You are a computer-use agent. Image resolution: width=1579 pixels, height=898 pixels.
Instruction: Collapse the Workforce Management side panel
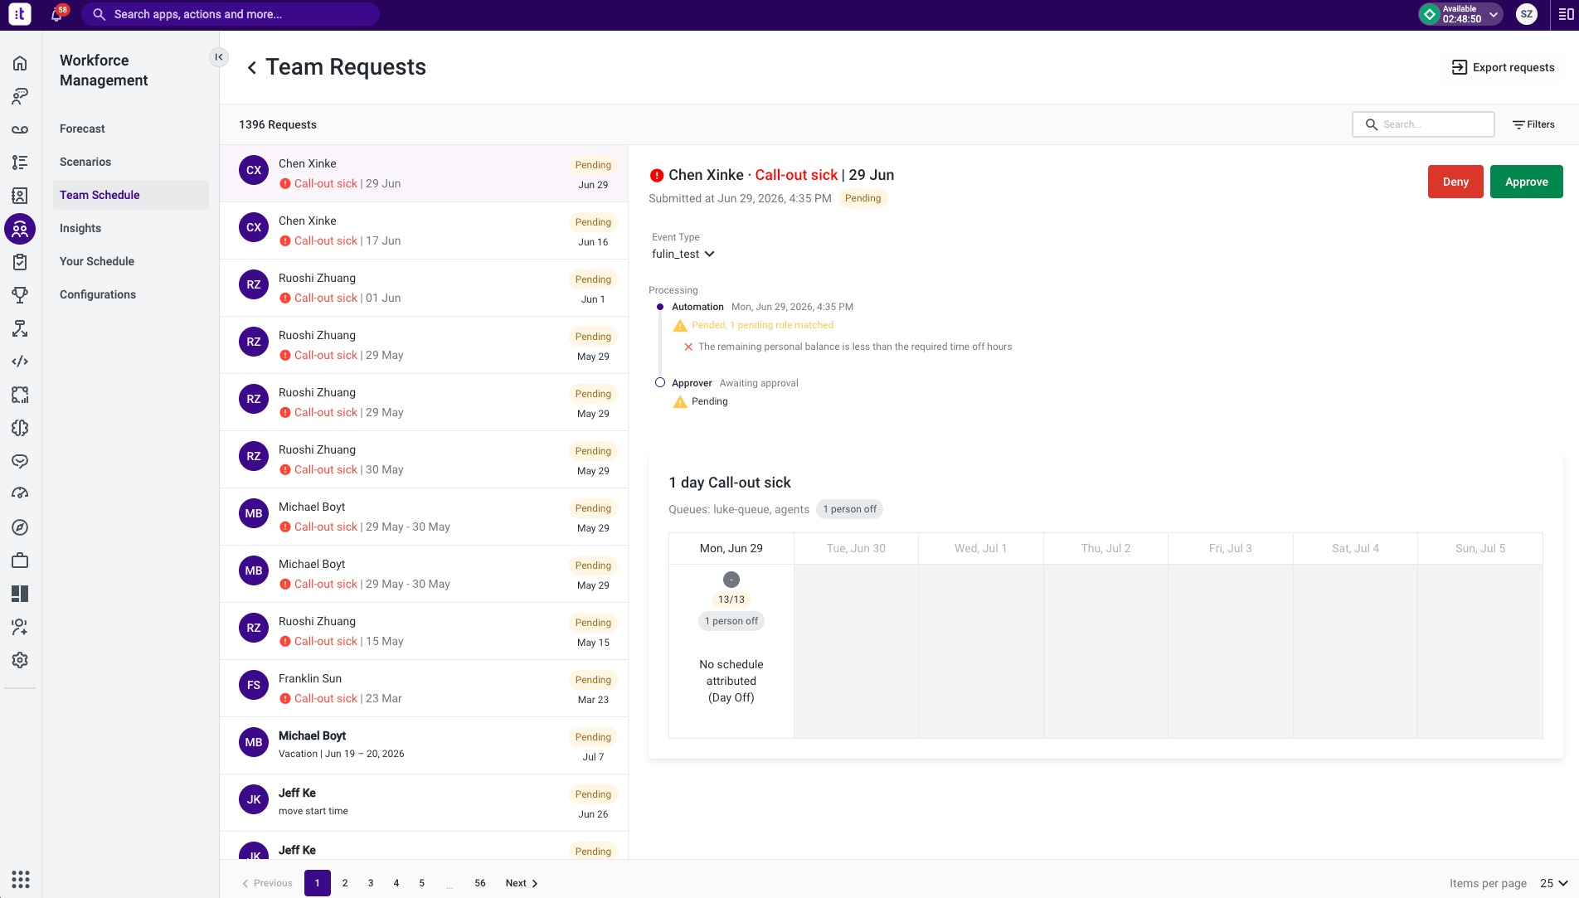219,57
